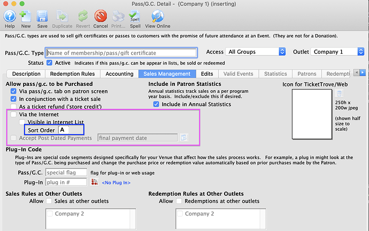Click the plug-in lookup icon
The width and height of the screenshot is (369, 231).
tap(94, 182)
